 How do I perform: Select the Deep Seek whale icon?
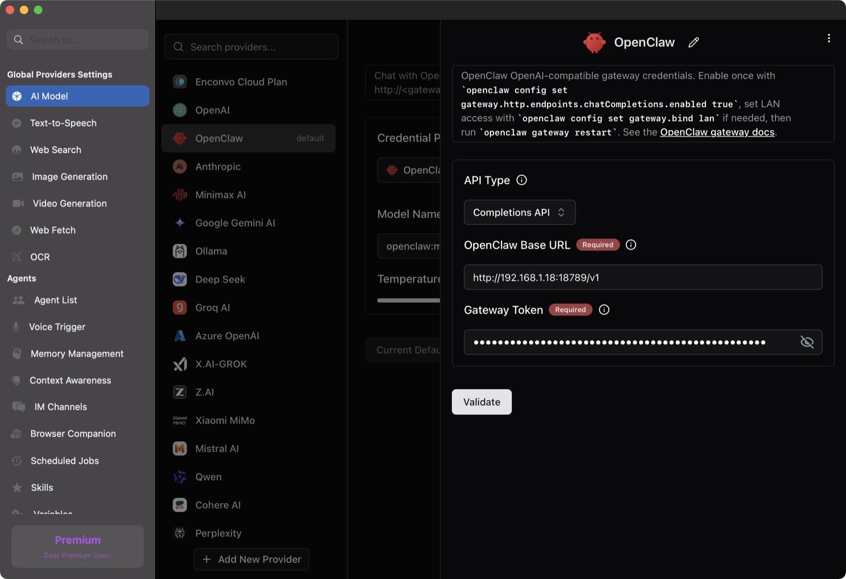click(x=180, y=279)
